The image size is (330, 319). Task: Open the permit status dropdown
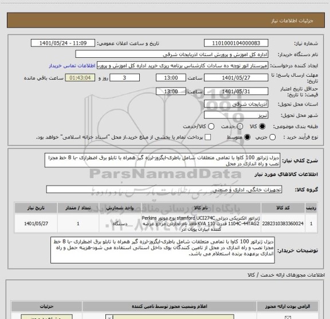click(x=170, y=317)
